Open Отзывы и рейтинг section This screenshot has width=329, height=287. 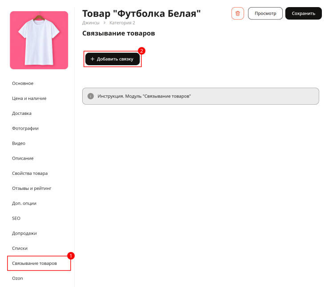coord(32,189)
